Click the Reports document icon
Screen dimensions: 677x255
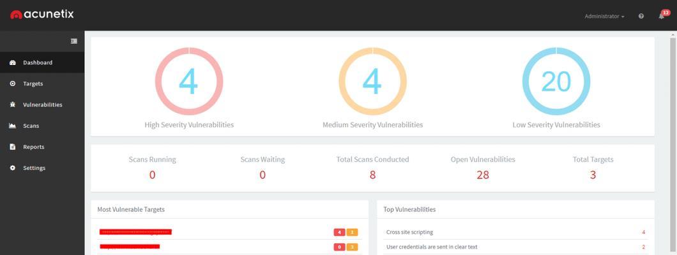coord(13,147)
